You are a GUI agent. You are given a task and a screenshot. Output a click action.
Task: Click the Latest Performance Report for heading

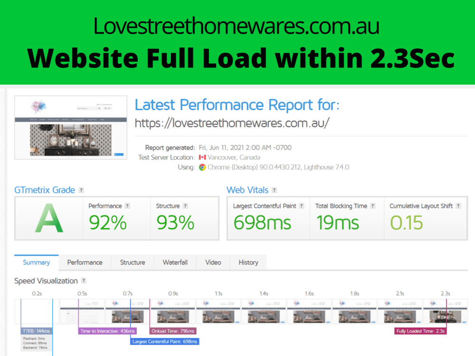(x=237, y=105)
